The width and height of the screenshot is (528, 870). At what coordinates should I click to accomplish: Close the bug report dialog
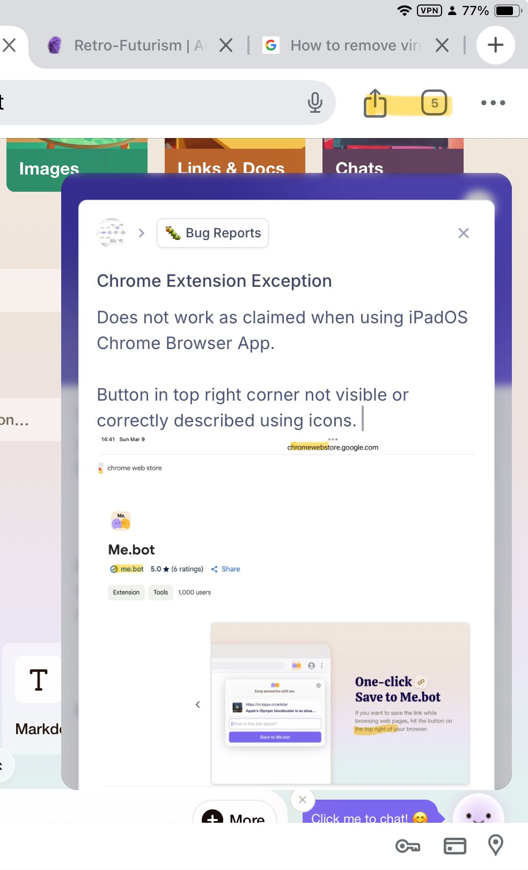464,233
